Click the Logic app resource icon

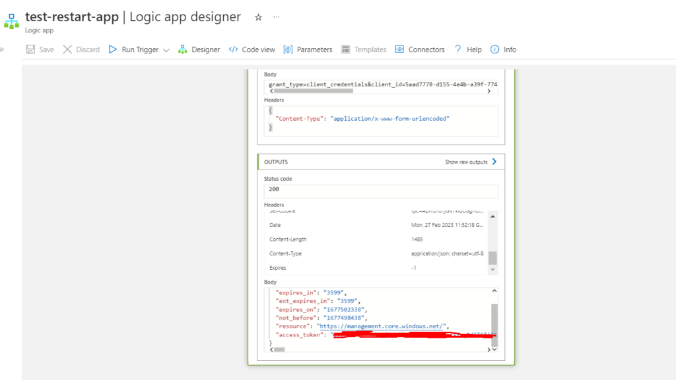click(x=11, y=21)
